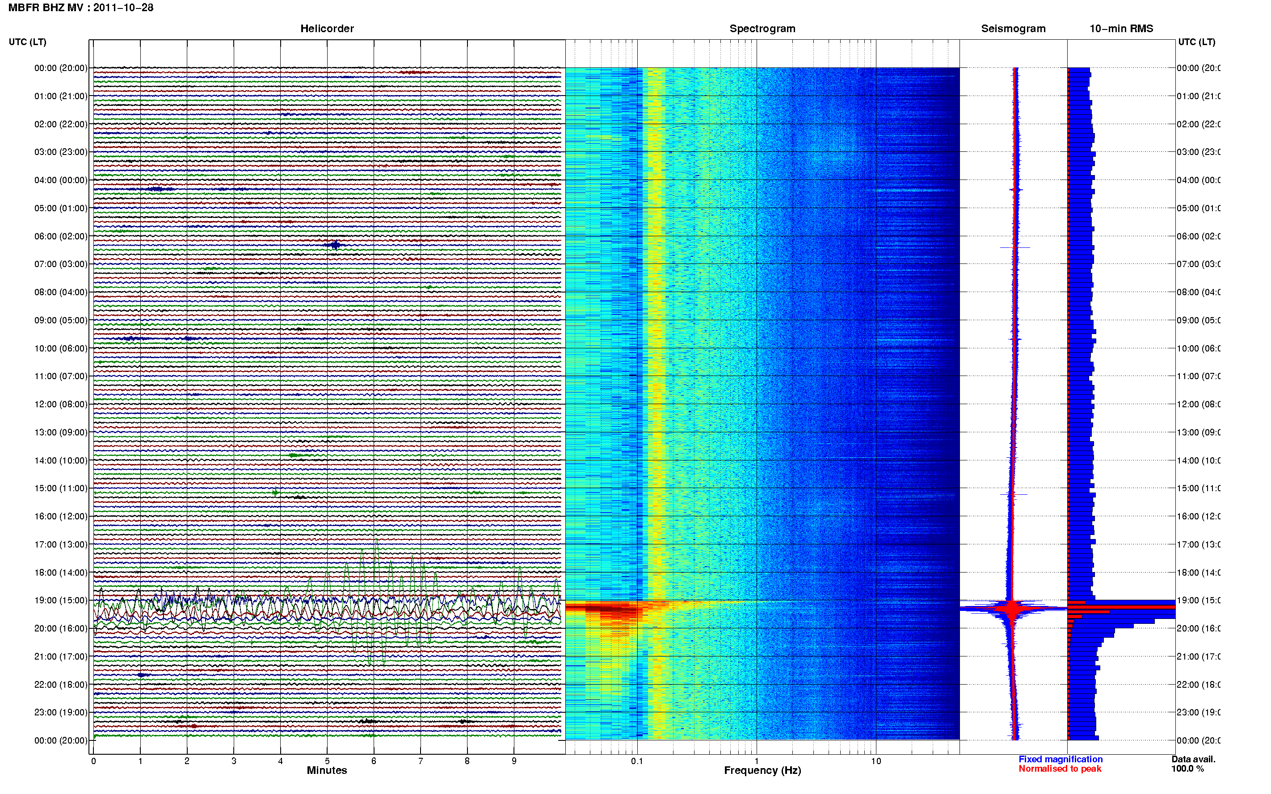Click the 'Data avail.' label

point(1193,759)
